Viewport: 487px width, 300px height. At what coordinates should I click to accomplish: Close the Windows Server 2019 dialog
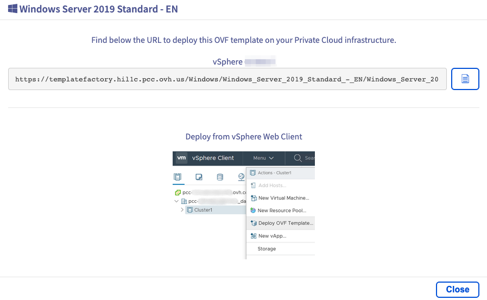pyautogui.click(x=458, y=290)
